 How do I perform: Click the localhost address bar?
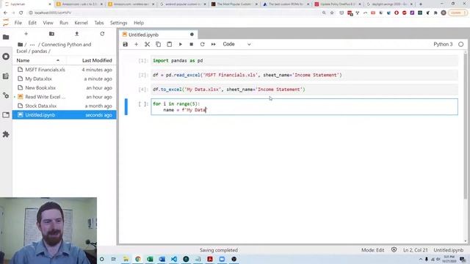(x=174, y=13)
